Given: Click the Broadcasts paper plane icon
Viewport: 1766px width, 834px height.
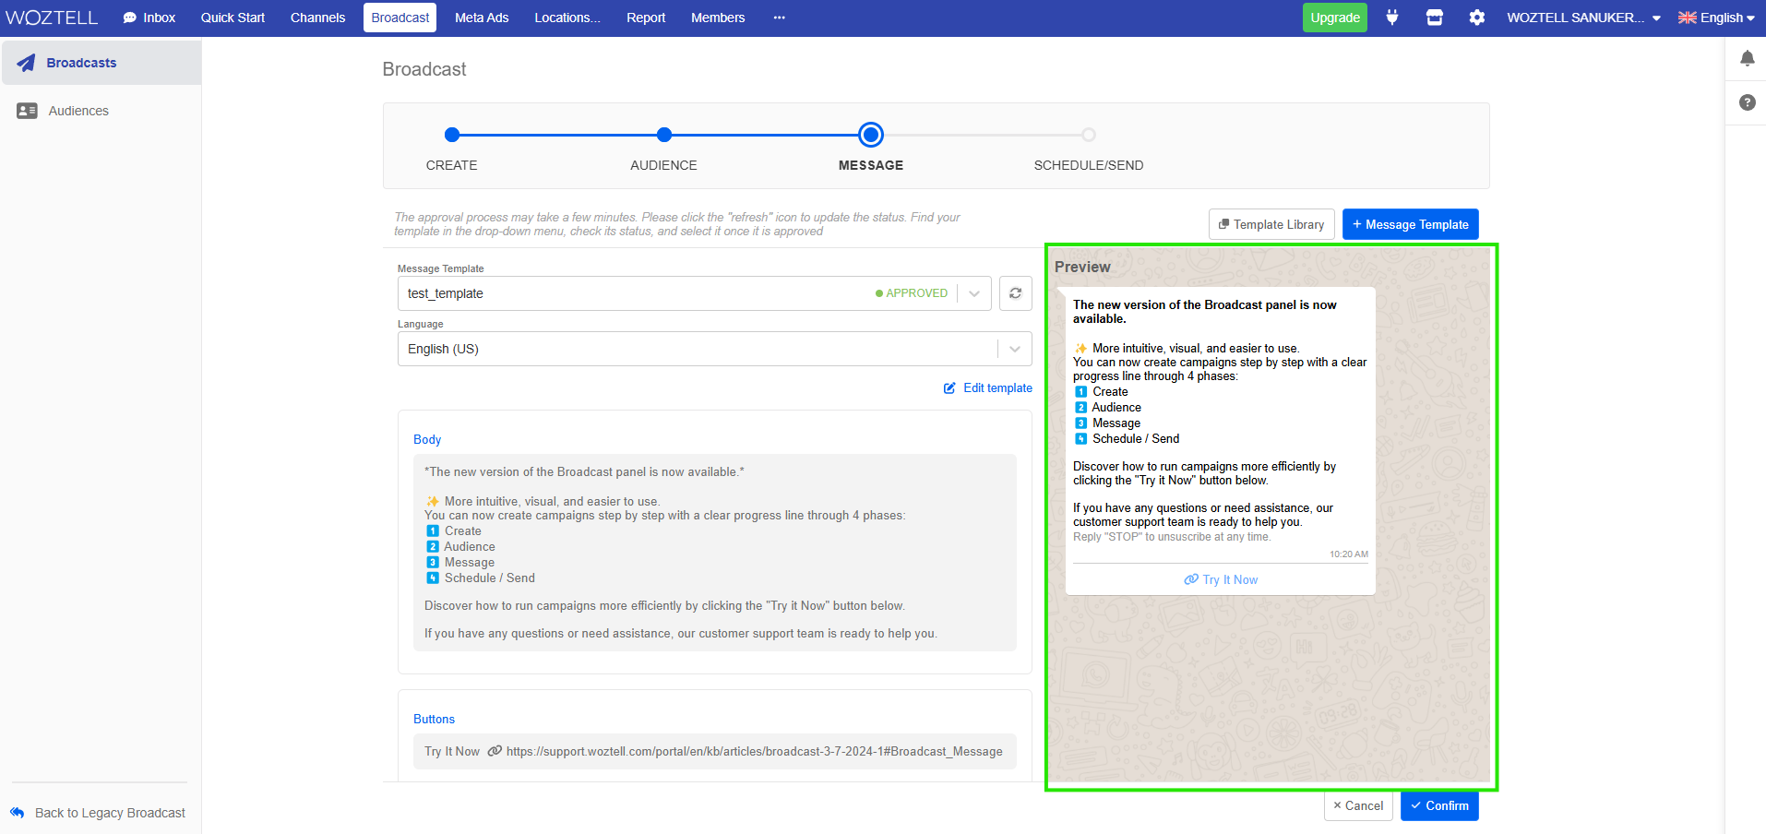Looking at the screenshot, I should [x=27, y=63].
